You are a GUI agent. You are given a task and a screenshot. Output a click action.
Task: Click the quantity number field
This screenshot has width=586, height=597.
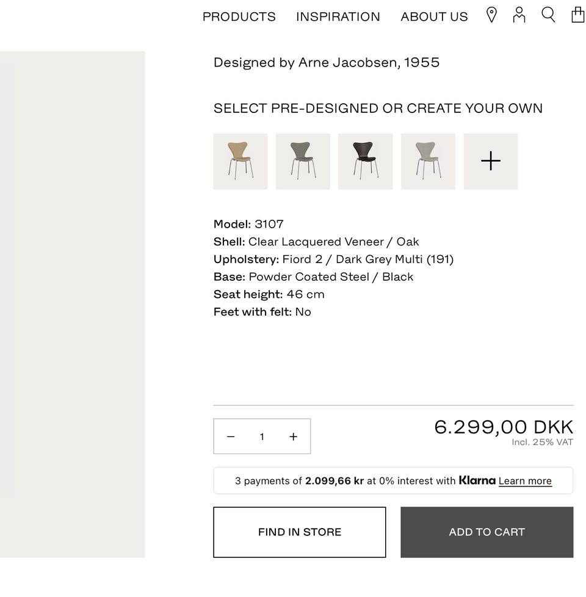point(262,436)
